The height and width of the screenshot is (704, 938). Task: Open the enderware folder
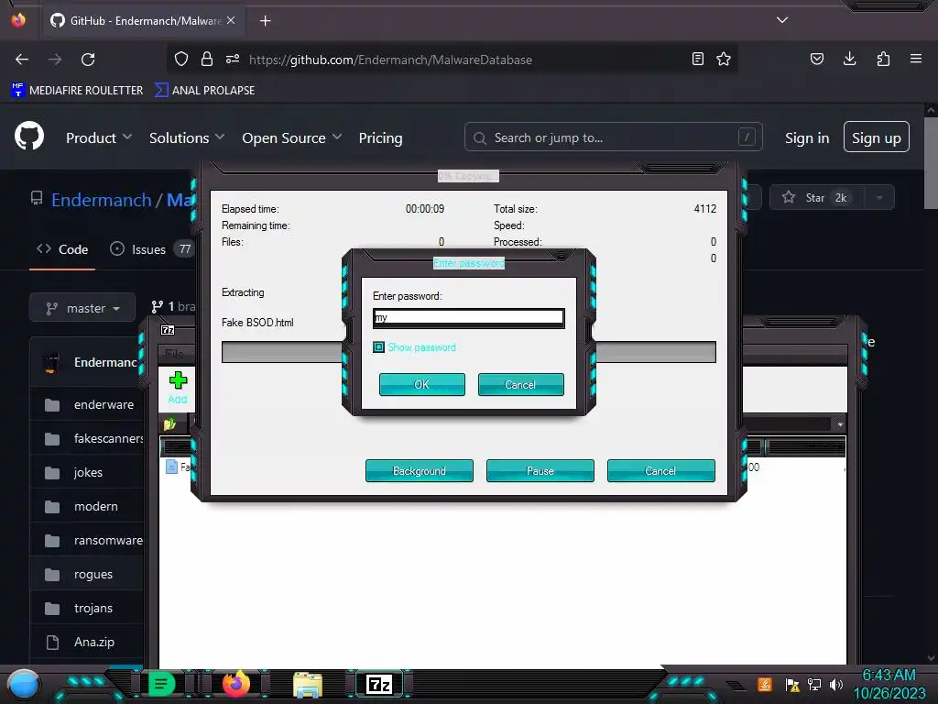(x=104, y=404)
